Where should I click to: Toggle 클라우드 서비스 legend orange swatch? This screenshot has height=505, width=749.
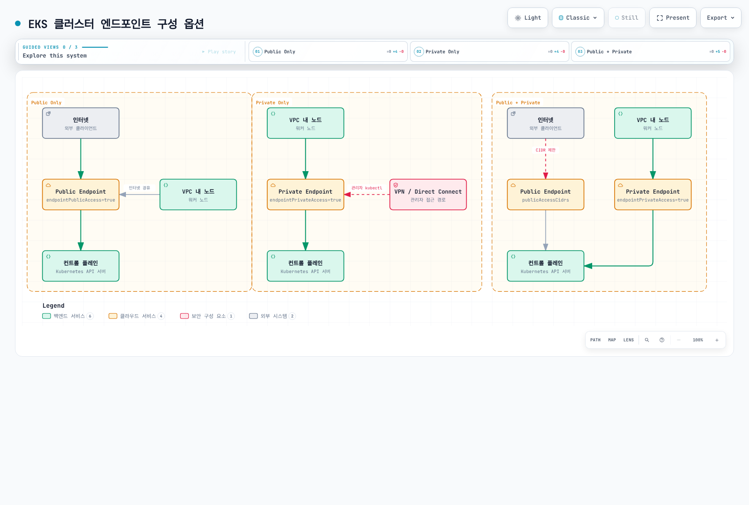(x=113, y=316)
